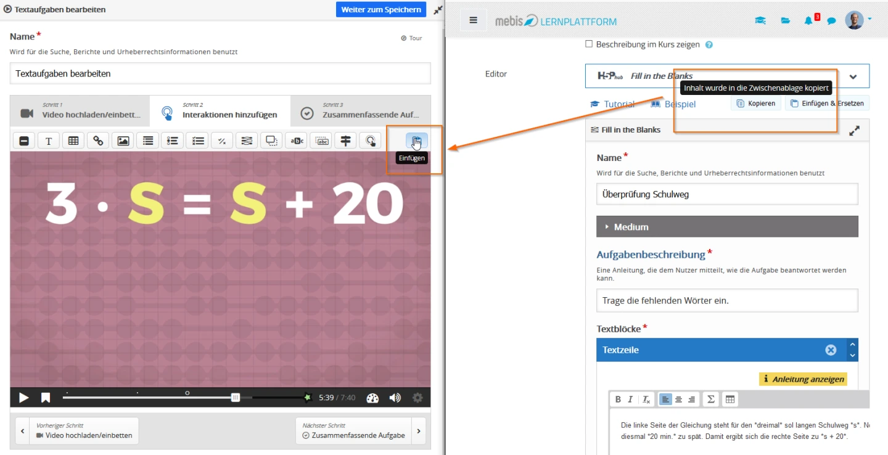
Task: Open the Fill in the Blanks content type dropdown
Action: (x=727, y=76)
